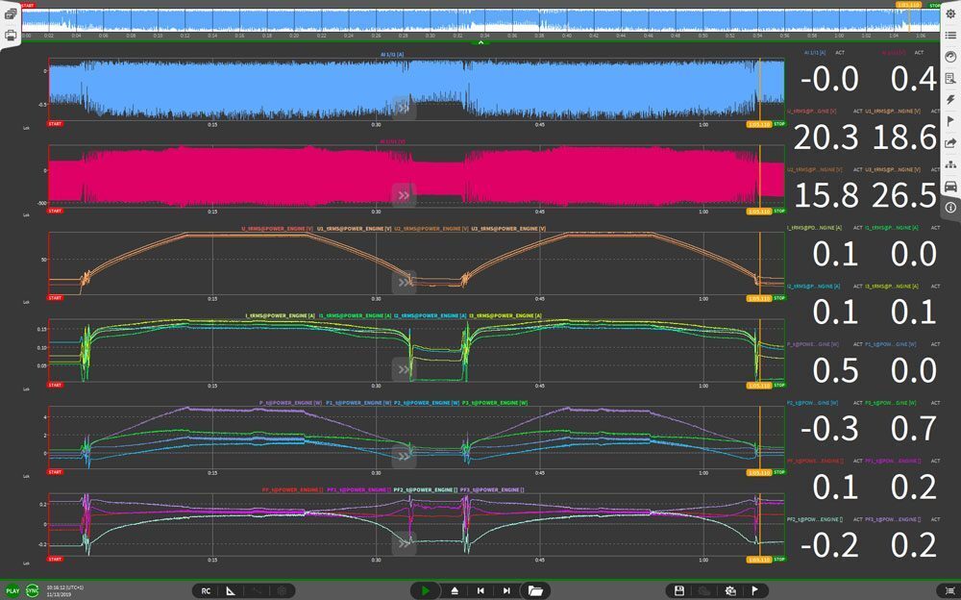Open the info icon in right sidebar
This screenshot has width=961, height=600.
[x=949, y=207]
